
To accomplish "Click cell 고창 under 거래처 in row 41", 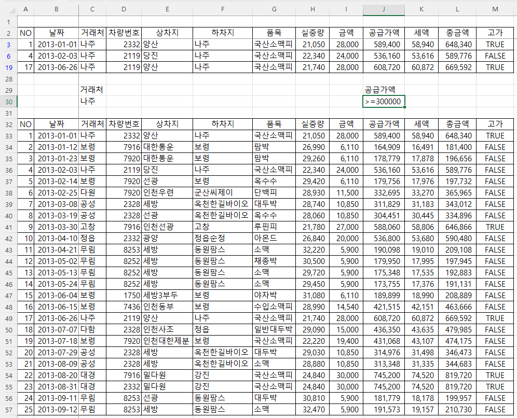I will (x=92, y=227).
